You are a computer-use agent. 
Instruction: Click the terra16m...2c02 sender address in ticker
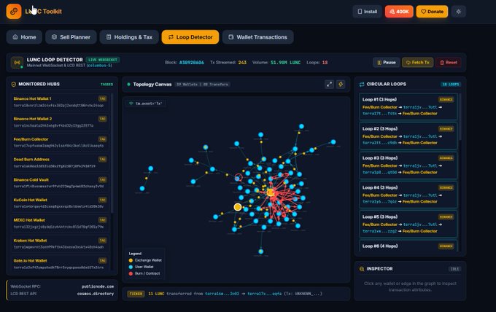[x=222, y=294]
